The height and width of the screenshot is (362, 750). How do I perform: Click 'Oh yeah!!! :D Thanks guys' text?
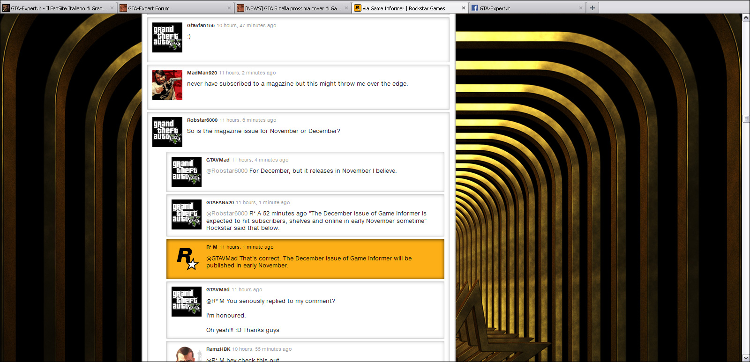(243, 330)
